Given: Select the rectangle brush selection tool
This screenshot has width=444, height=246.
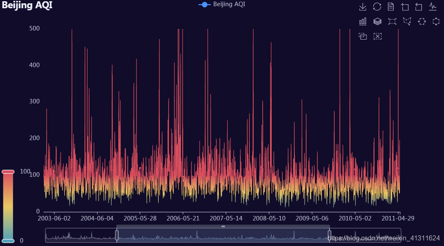Looking at the screenshot, I should [392, 21].
